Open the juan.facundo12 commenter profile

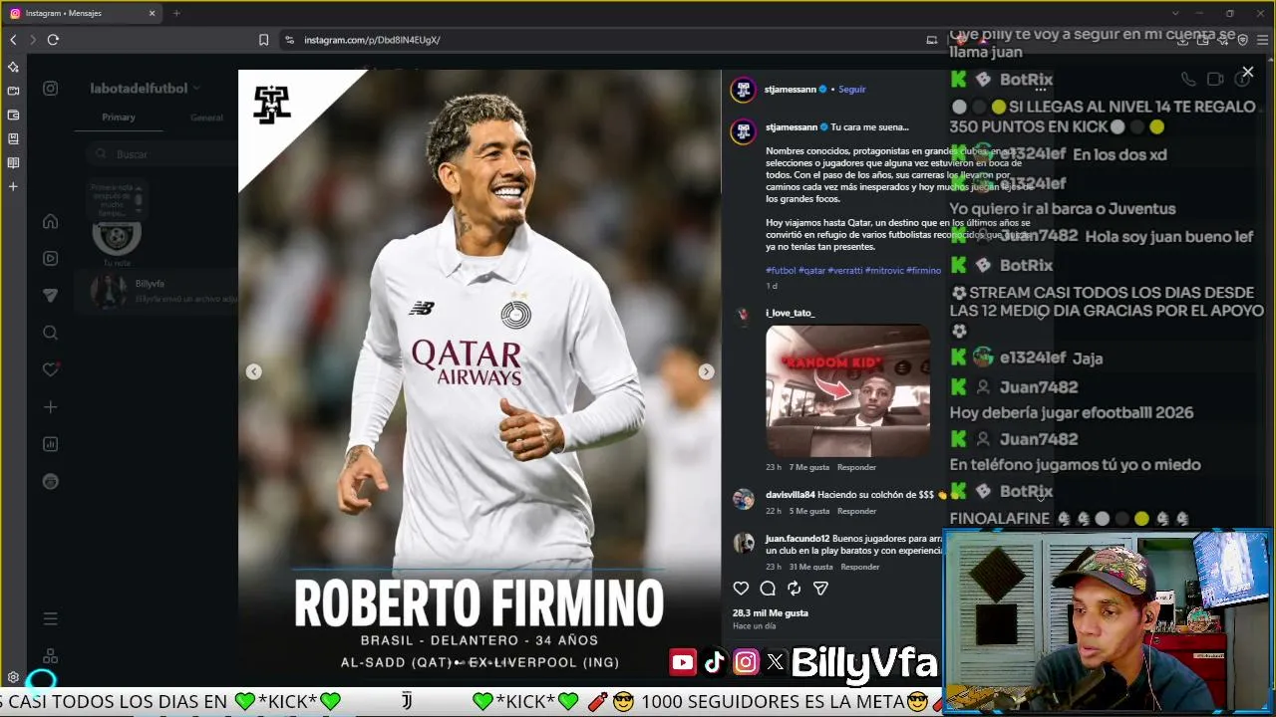(x=797, y=539)
